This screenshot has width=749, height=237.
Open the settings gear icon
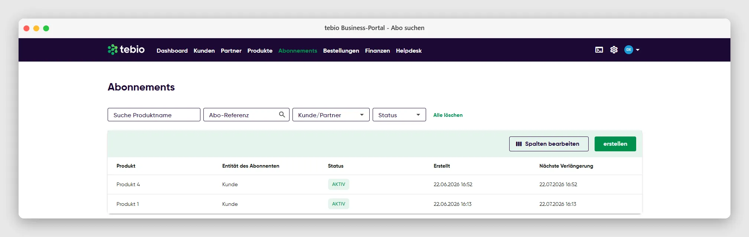click(x=614, y=50)
